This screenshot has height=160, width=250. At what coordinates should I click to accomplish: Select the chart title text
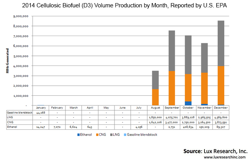click(x=124, y=5)
